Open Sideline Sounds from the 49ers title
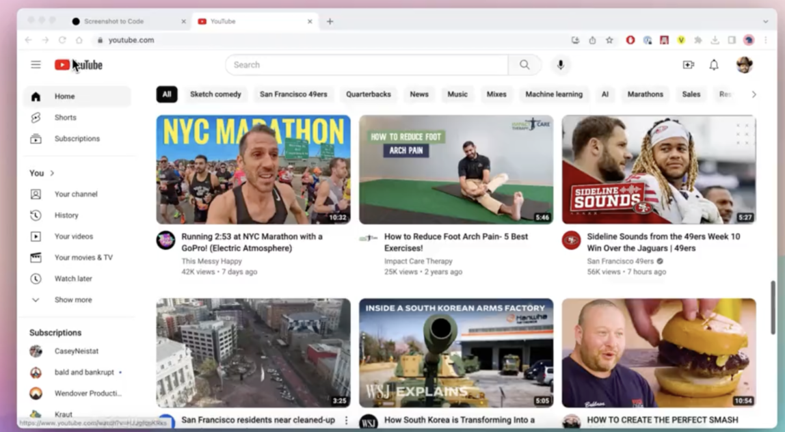This screenshot has width=785, height=432. pyautogui.click(x=663, y=242)
